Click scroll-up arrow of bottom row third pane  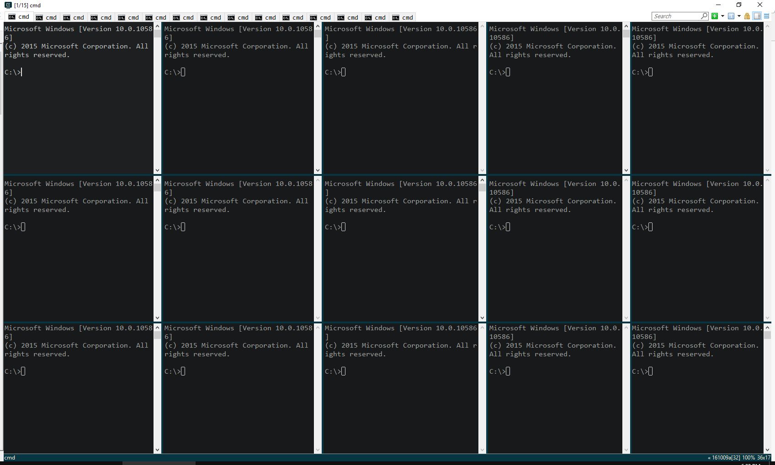(x=482, y=328)
